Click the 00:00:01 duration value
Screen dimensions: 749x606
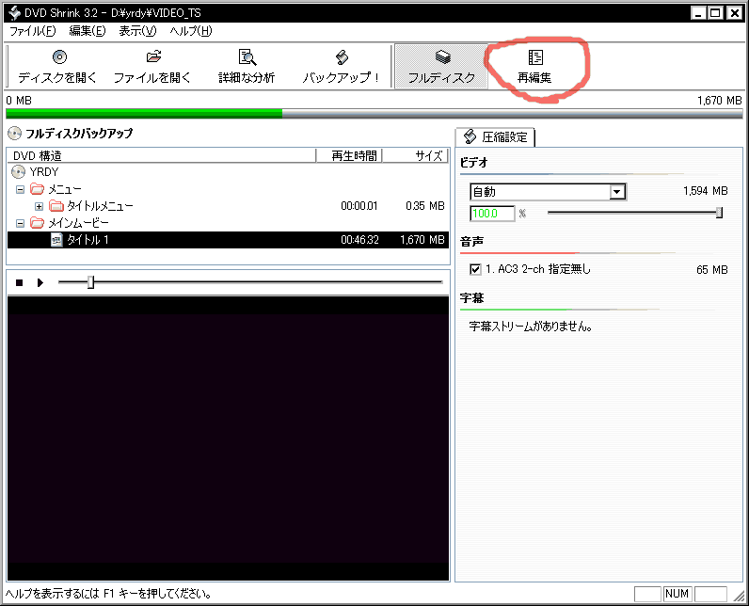point(359,206)
